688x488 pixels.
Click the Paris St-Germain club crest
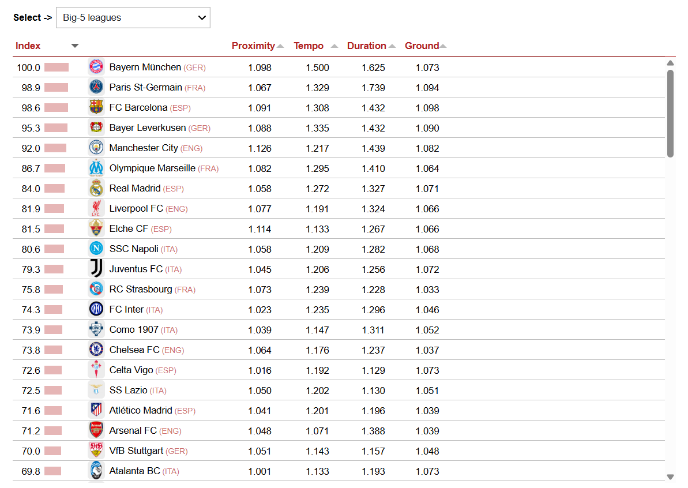[x=96, y=87]
